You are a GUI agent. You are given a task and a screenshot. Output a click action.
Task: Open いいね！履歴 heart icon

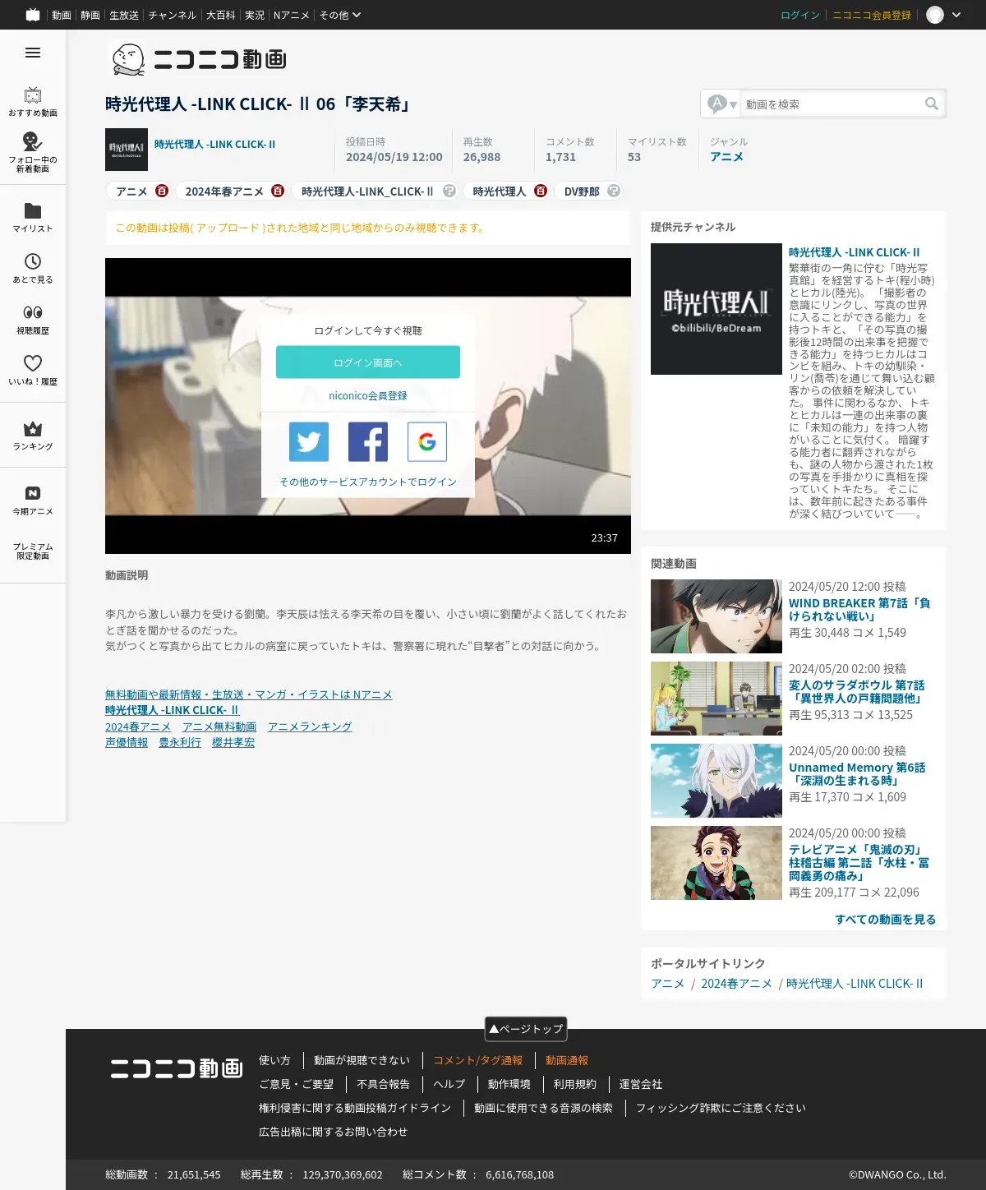(33, 363)
